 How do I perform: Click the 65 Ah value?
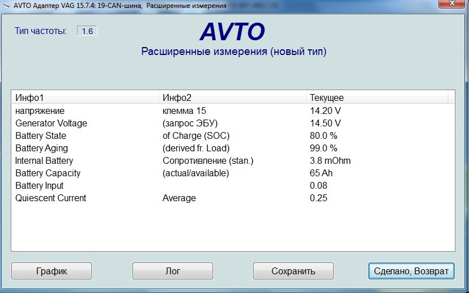click(x=321, y=173)
